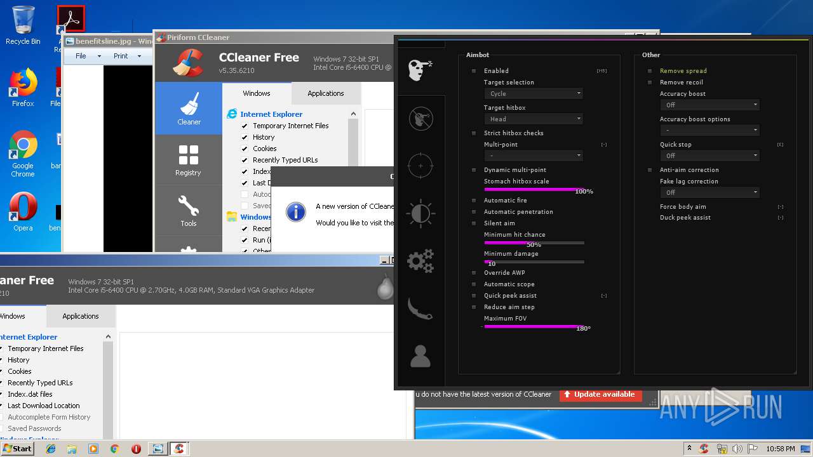Screen dimensions: 813x457
Task: Open Target hitbox Head dropdown
Action: coord(534,119)
